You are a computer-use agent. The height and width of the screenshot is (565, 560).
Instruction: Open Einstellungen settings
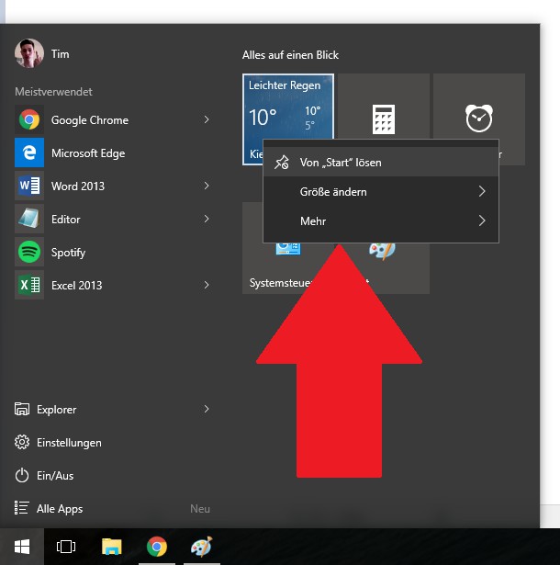[x=69, y=443]
